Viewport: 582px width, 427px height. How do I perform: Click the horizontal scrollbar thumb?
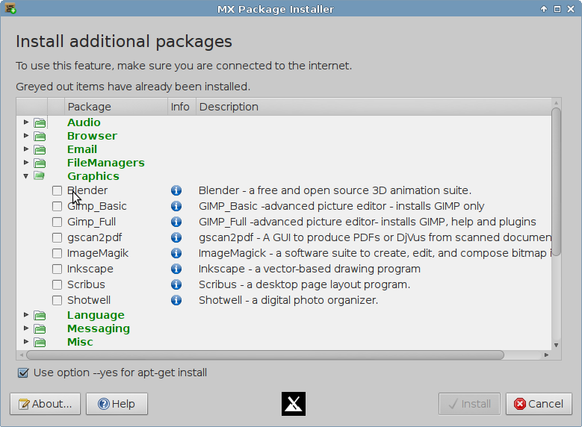[x=265, y=355]
